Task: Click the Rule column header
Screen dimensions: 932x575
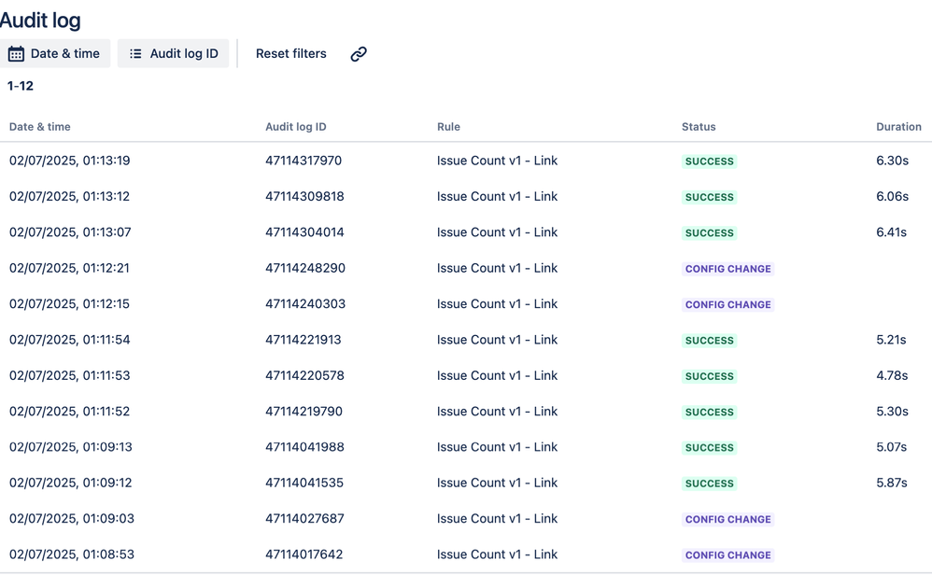Action: 448,127
